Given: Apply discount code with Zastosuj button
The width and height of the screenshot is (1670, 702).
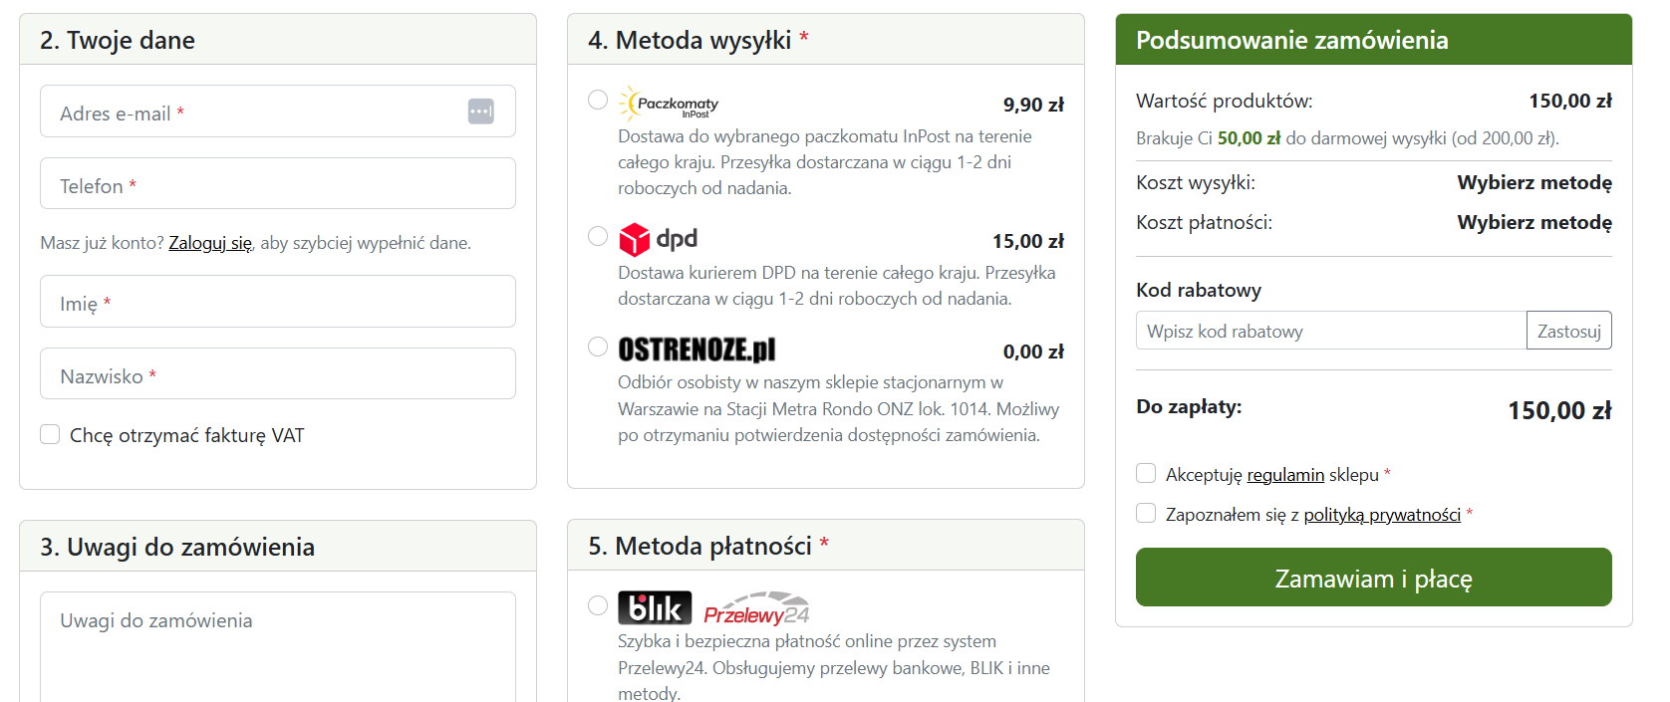Looking at the screenshot, I should coord(1568,331).
